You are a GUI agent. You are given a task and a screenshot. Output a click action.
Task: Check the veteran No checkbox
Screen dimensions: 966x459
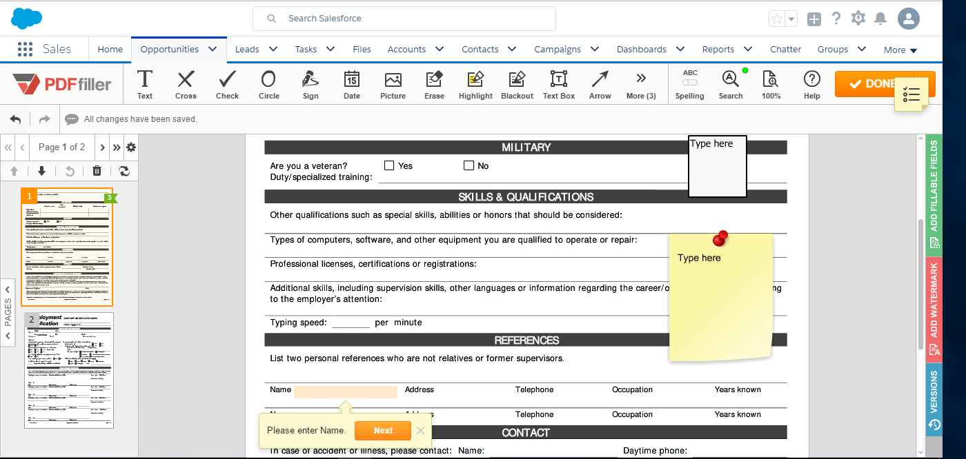pyautogui.click(x=469, y=165)
